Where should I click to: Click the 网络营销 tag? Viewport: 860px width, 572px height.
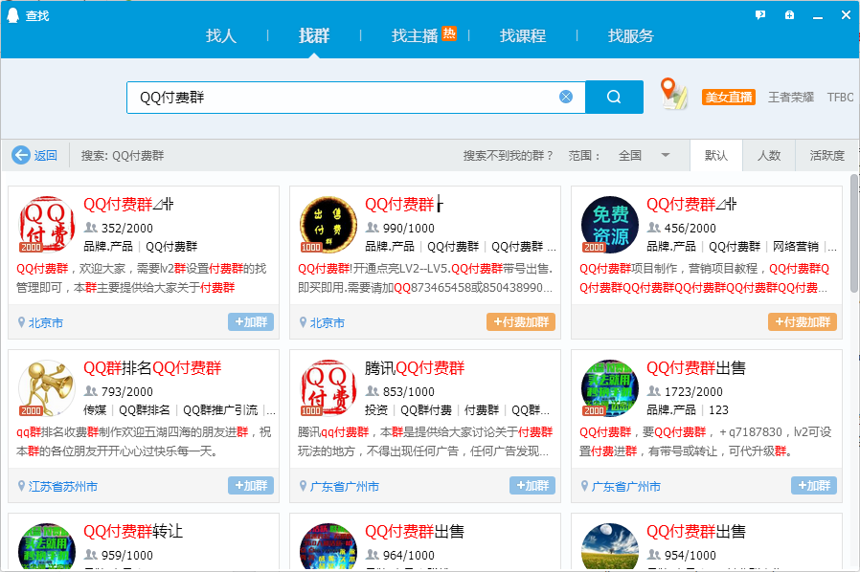(795, 246)
